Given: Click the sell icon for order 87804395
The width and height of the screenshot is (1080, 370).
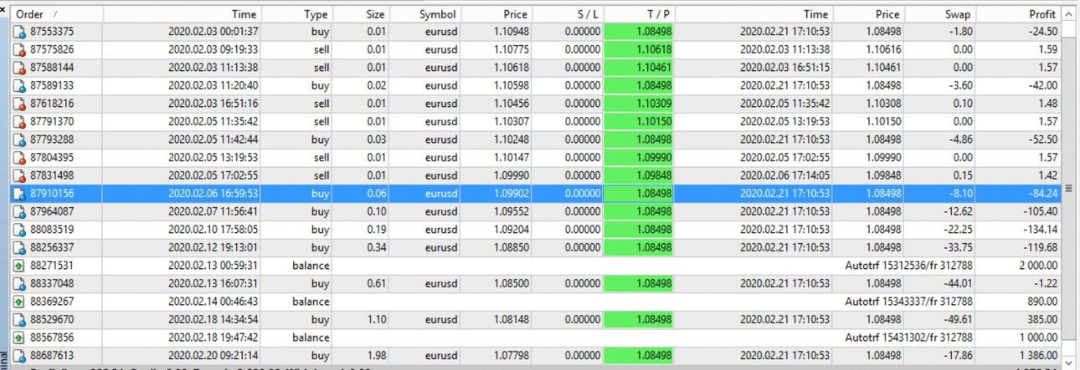Looking at the screenshot, I should [19, 158].
